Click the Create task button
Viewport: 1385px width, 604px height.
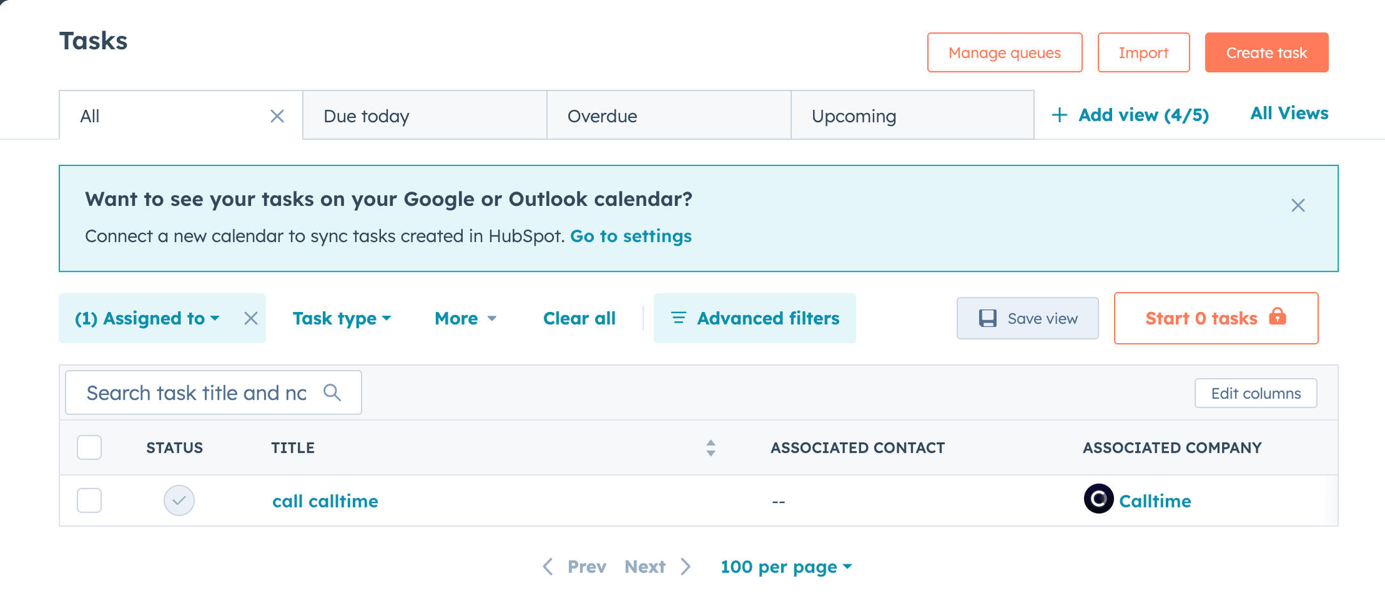point(1266,52)
